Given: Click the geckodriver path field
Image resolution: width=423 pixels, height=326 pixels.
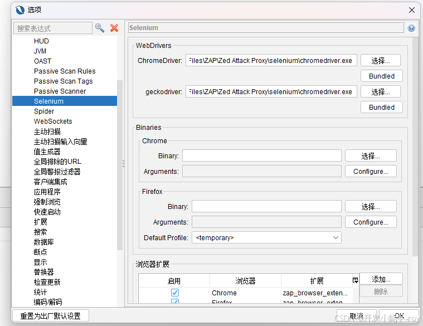Looking at the screenshot, I should coord(271,92).
